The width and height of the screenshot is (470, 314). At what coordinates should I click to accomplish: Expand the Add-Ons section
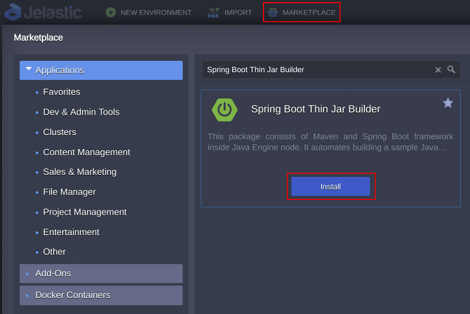[x=101, y=274]
